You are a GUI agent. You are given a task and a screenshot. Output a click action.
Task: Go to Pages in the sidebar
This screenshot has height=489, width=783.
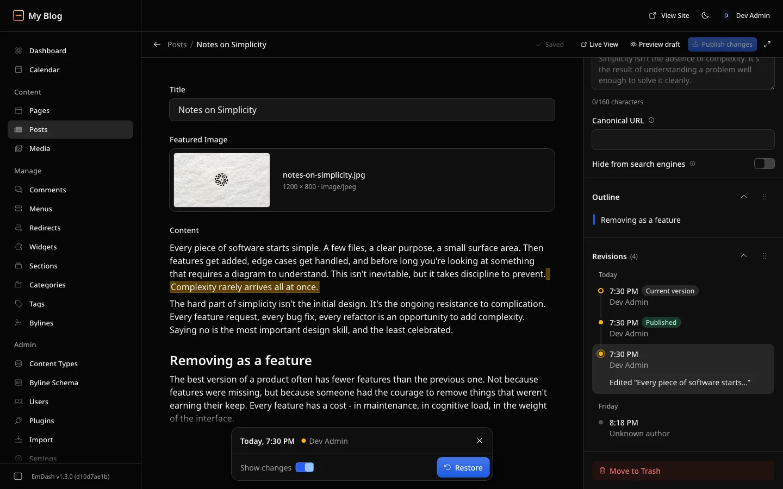point(70,110)
